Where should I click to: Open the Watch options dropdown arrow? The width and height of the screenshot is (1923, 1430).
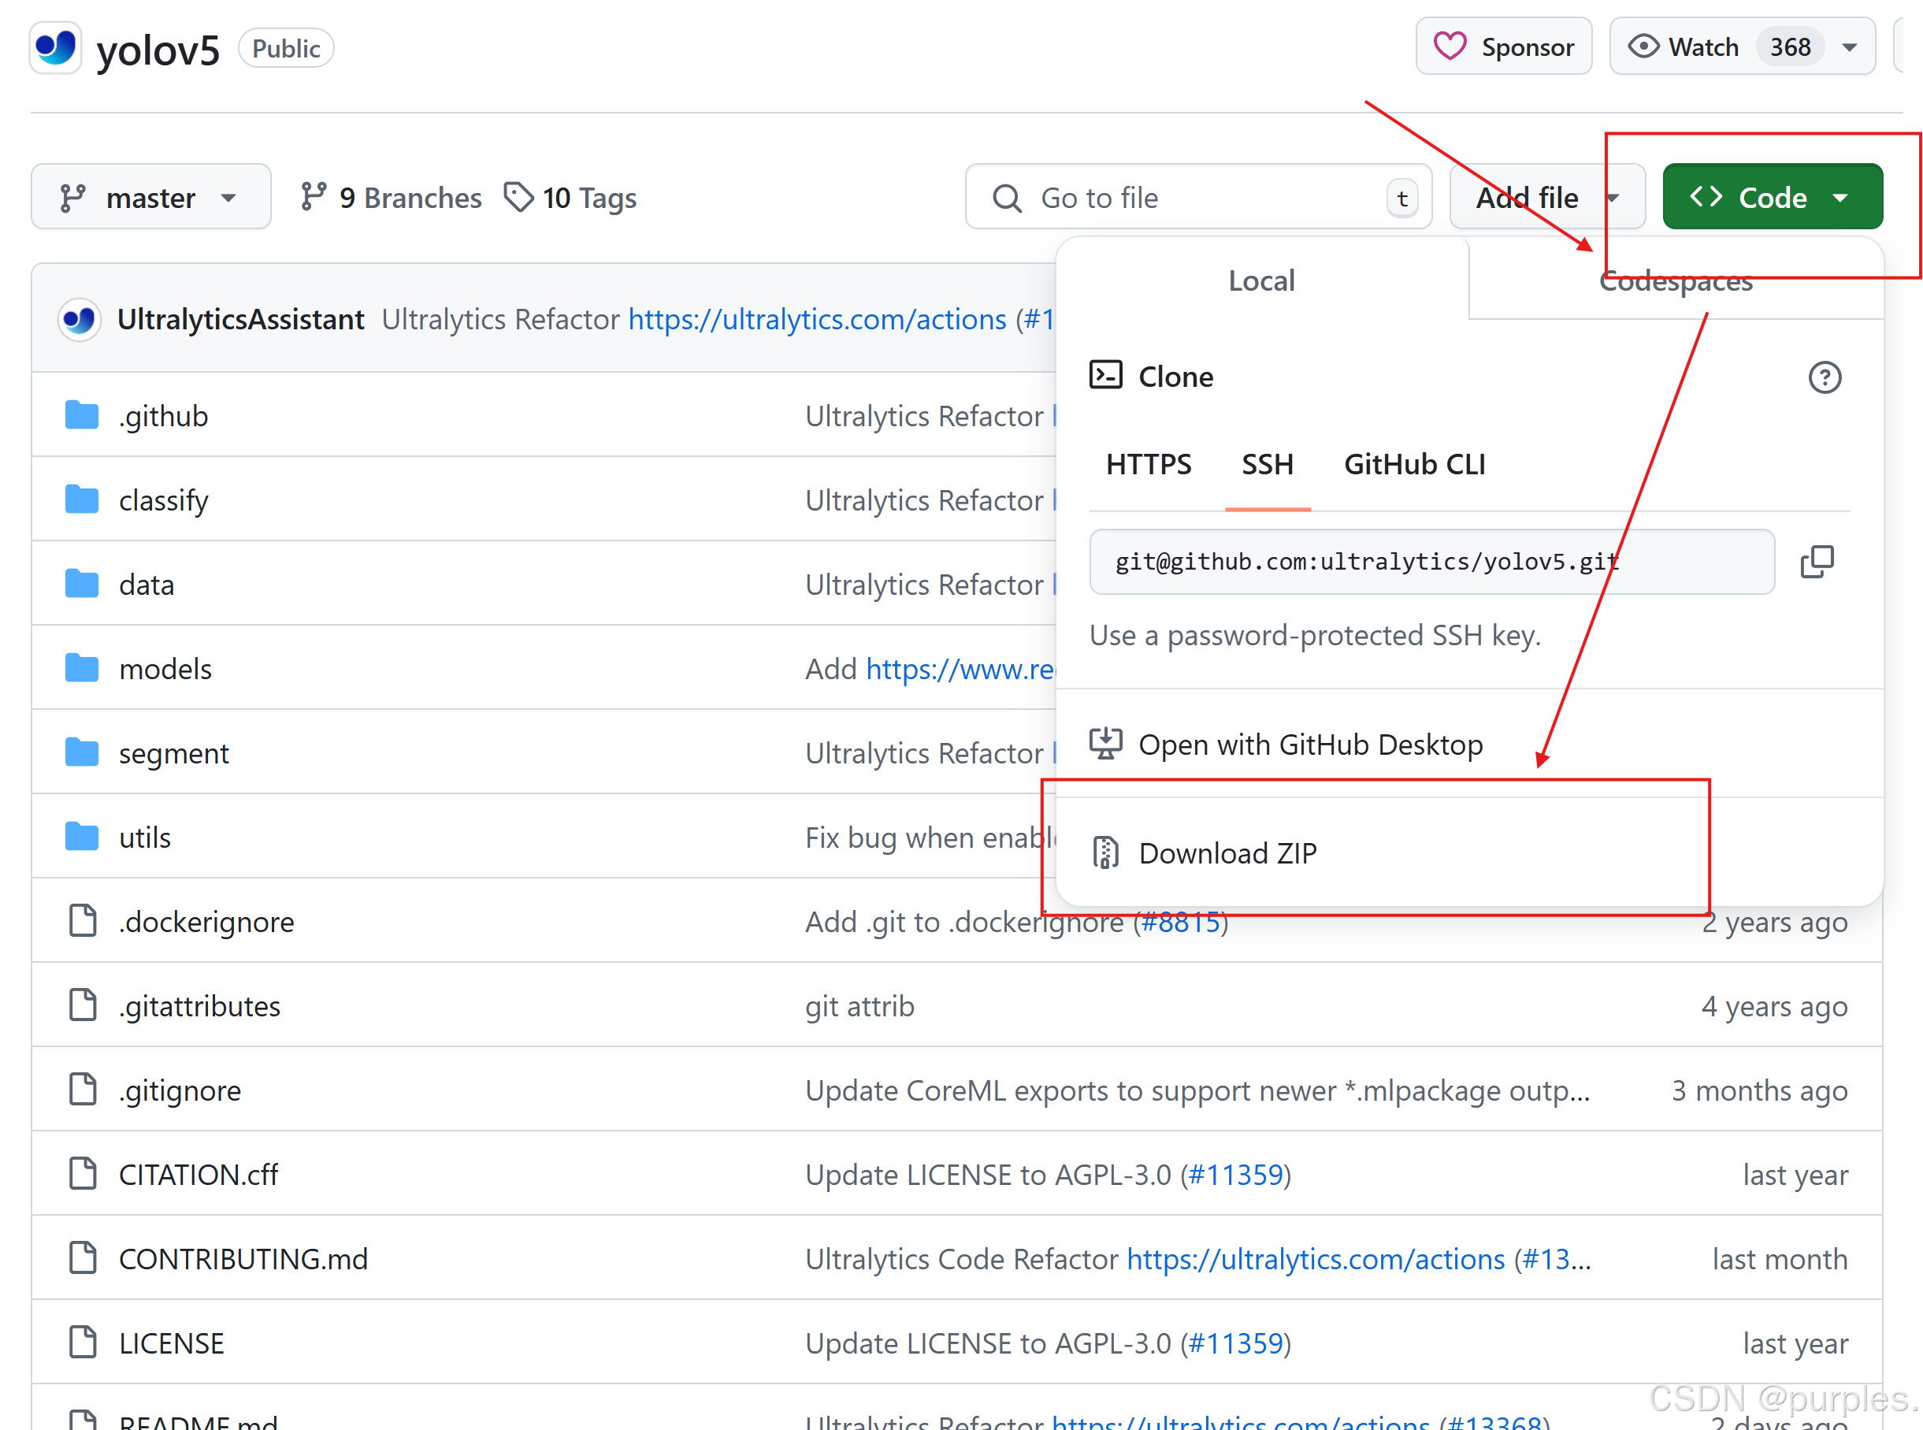pos(1850,46)
